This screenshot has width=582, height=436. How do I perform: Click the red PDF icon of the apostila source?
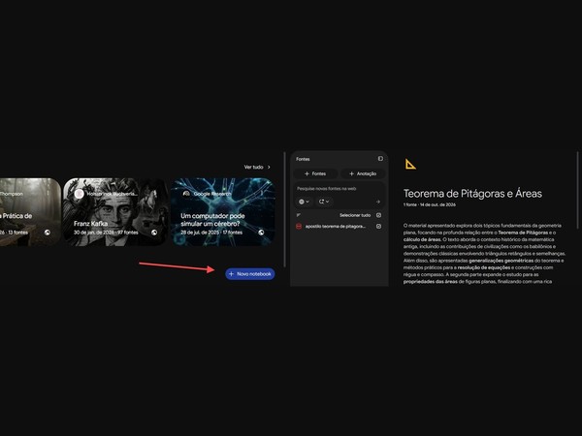299,226
